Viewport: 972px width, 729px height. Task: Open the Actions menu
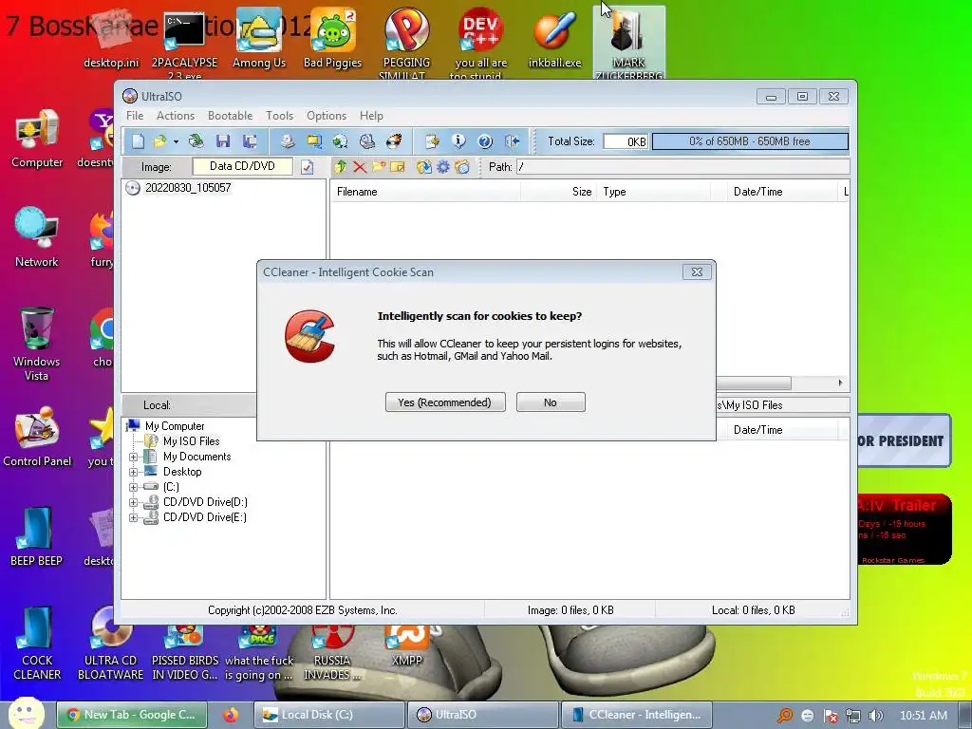coord(176,116)
